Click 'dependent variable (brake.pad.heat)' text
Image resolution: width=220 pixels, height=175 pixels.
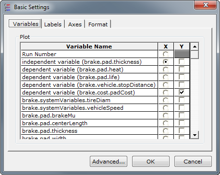point(73,70)
